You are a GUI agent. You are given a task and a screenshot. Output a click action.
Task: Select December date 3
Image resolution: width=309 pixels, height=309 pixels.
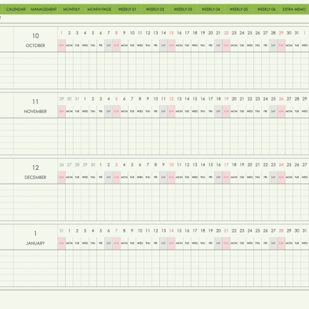click(x=116, y=165)
